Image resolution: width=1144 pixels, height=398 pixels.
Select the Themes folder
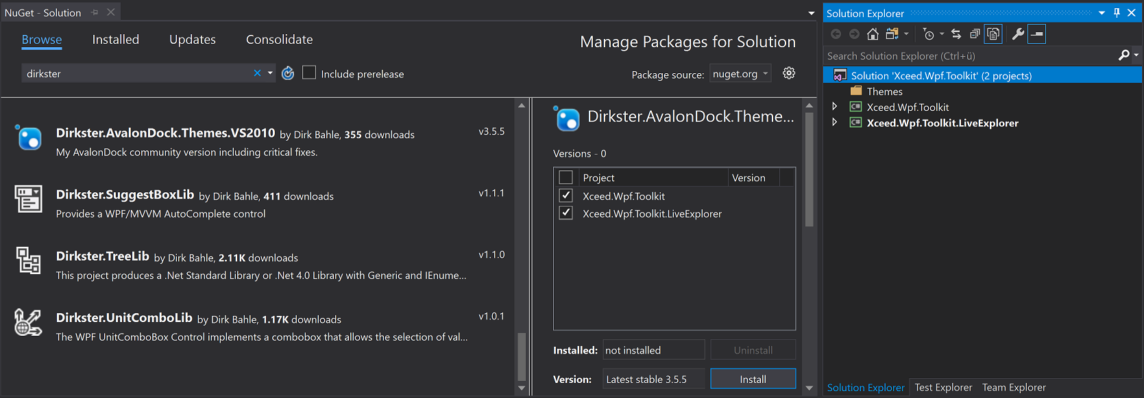coord(884,91)
